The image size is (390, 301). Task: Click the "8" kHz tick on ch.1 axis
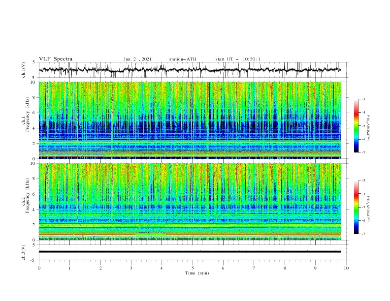[35, 97]
